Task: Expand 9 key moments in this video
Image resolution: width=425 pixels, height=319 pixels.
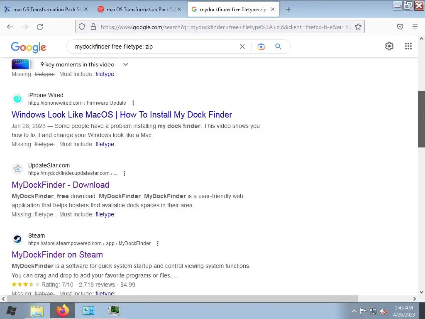Action: (84, 64)
